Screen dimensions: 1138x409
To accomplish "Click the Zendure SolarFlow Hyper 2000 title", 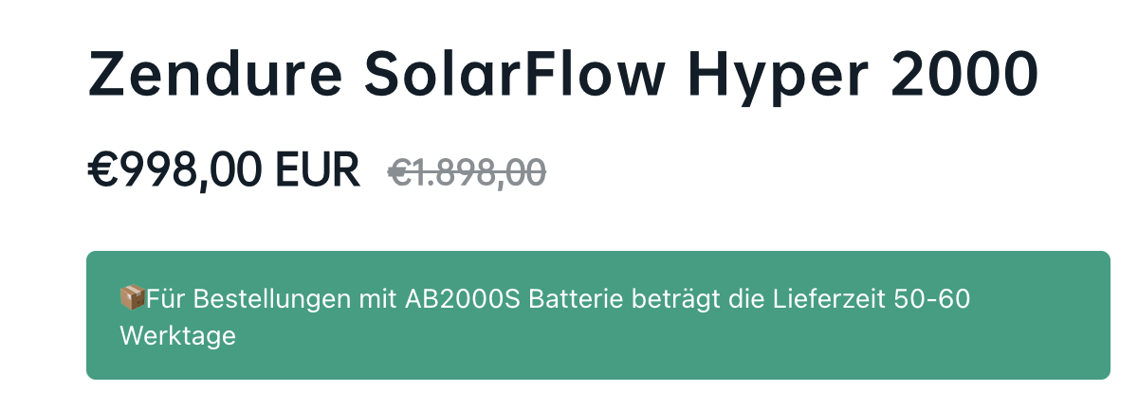I will click(563, 78).
